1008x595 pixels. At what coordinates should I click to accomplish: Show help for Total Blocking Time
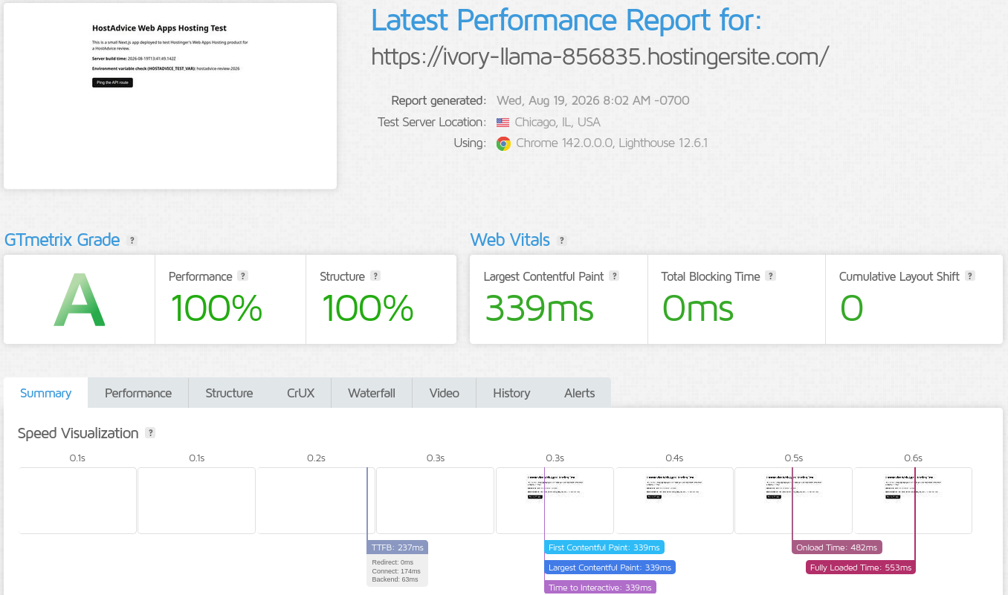771,276
